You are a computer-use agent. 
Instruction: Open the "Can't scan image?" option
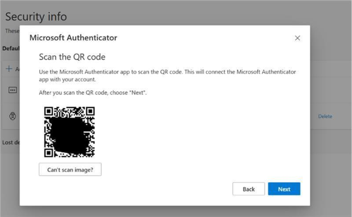pyautogui.click(x=70, y=169)
